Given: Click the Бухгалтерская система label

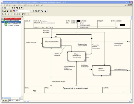Looking at the screenshot, I should (x=58, y=81).
